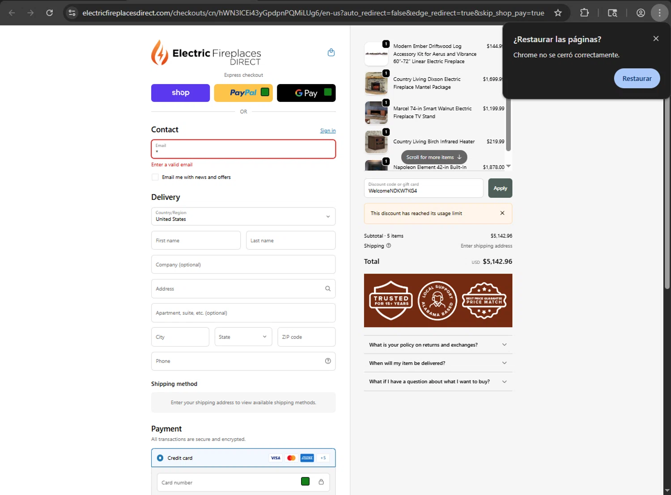Screen dimensions: 671x495
Task: Dismiss the discount usage limit message
Action: 502,213
